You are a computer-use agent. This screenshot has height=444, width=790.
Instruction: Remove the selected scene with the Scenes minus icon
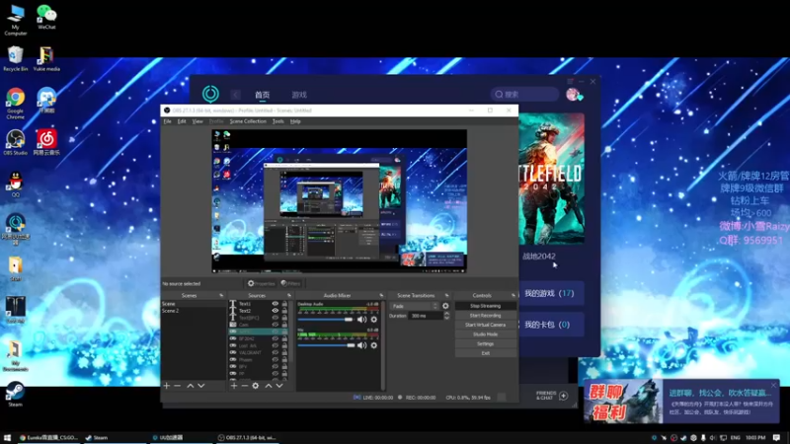pyautogui.click(x=178, y=386)
